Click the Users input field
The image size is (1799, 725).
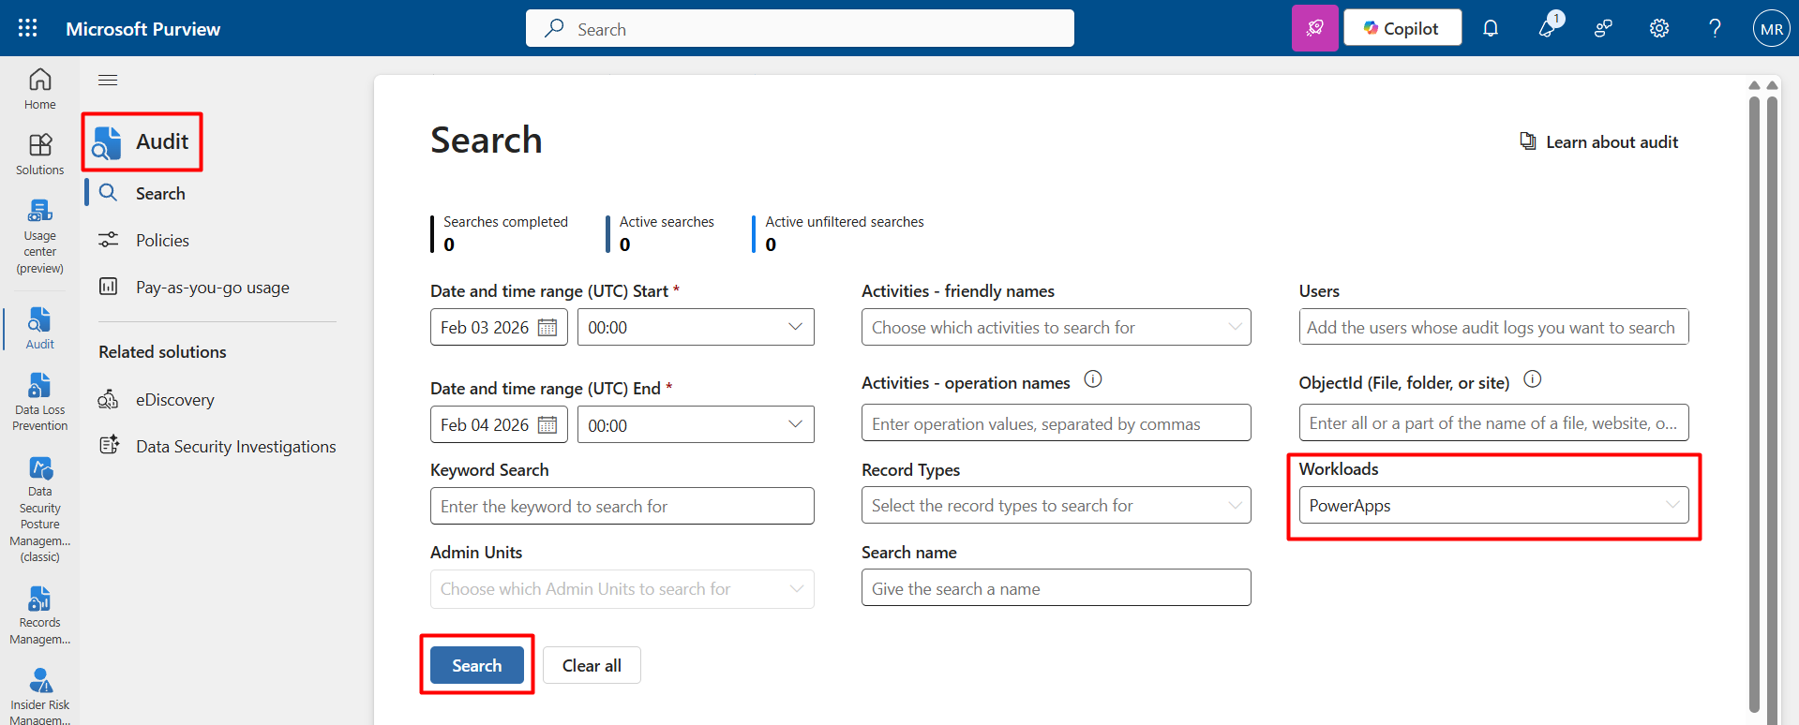pyautogui.click(x=1493, y=327)
